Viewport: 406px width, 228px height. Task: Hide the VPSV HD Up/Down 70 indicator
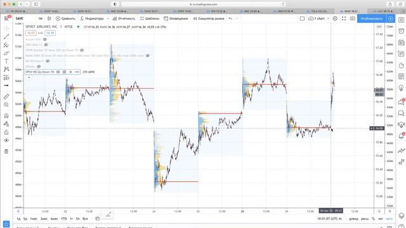(x=58, y=72)
